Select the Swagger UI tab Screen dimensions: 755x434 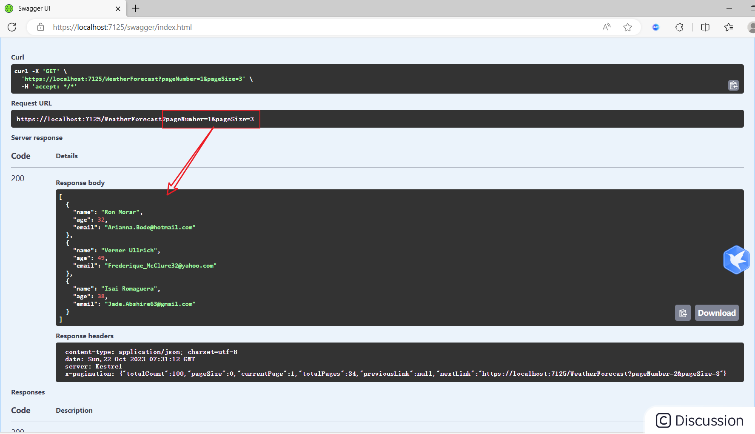[63, 9]
